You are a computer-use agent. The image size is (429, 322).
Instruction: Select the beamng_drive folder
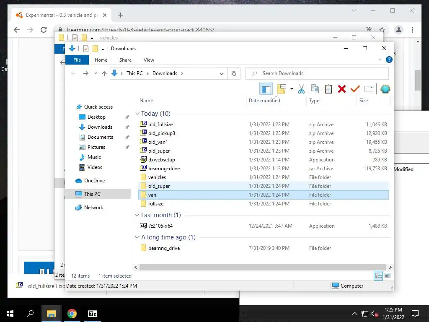point(264,248)
